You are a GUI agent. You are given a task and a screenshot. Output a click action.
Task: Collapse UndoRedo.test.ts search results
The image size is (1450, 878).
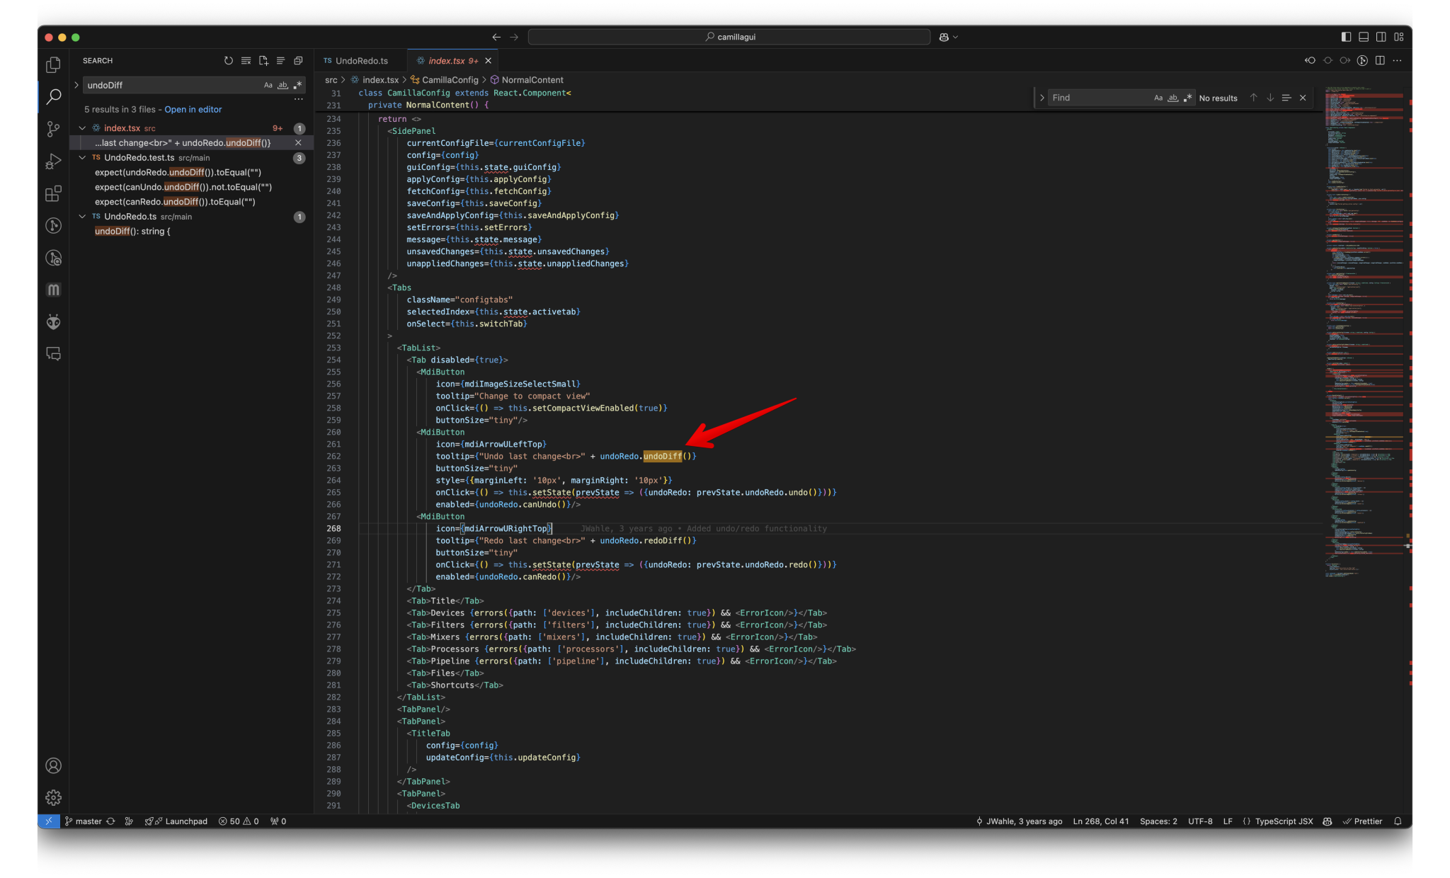pos(82,158)
